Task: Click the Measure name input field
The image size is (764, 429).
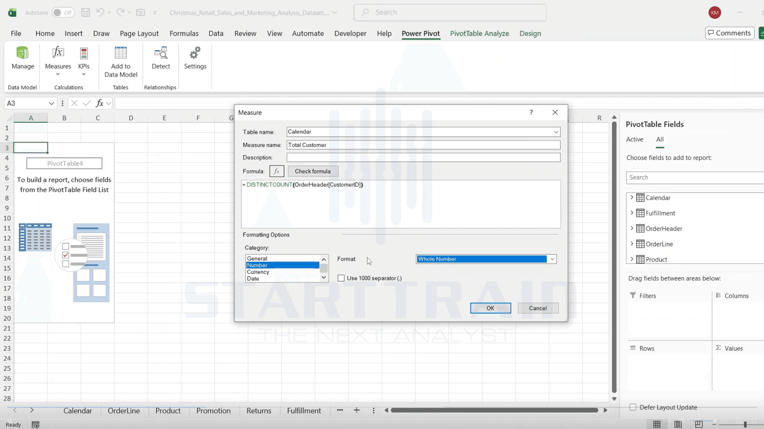Action: (423, 145)
